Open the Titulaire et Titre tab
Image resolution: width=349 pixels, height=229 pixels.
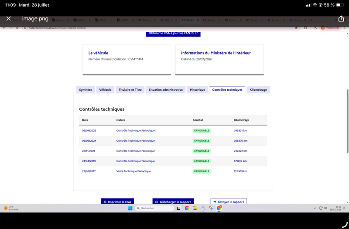[x=130, y=90]
